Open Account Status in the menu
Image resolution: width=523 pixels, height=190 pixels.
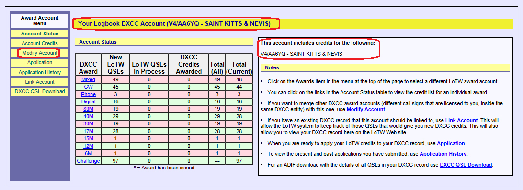click(x=40, y=34)
